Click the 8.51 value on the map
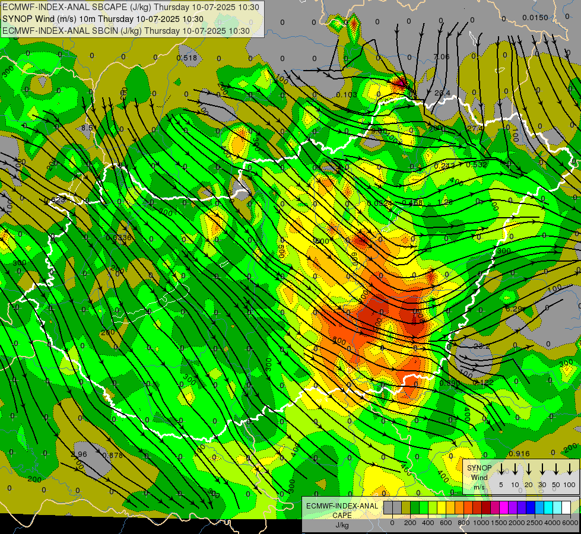Image resolution: width=581 pixels, height=534 pixels. 89,128
